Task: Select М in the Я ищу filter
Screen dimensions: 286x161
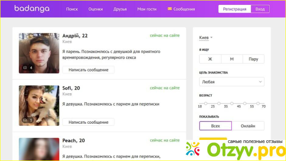Action: coord(232,59)
